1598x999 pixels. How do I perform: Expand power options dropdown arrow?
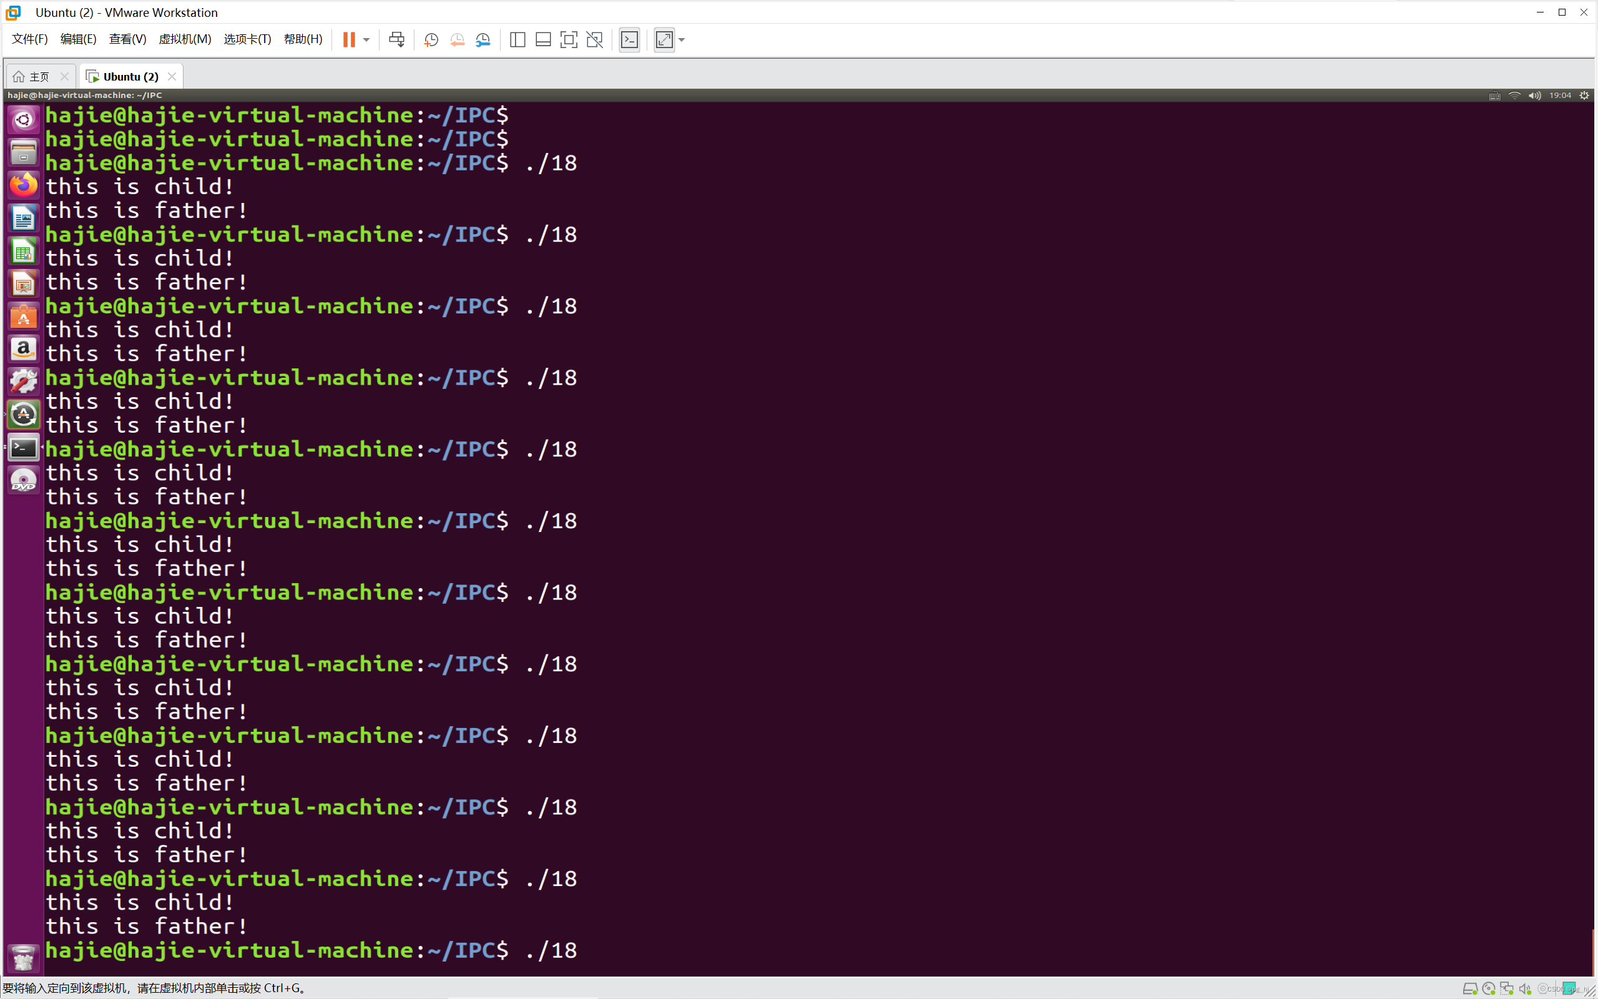(x=366, y=39)
